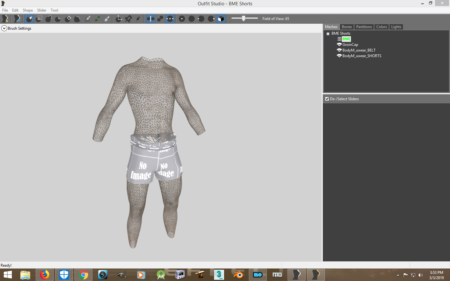
Task: Open the Slider menu
Action: point(42,10)
